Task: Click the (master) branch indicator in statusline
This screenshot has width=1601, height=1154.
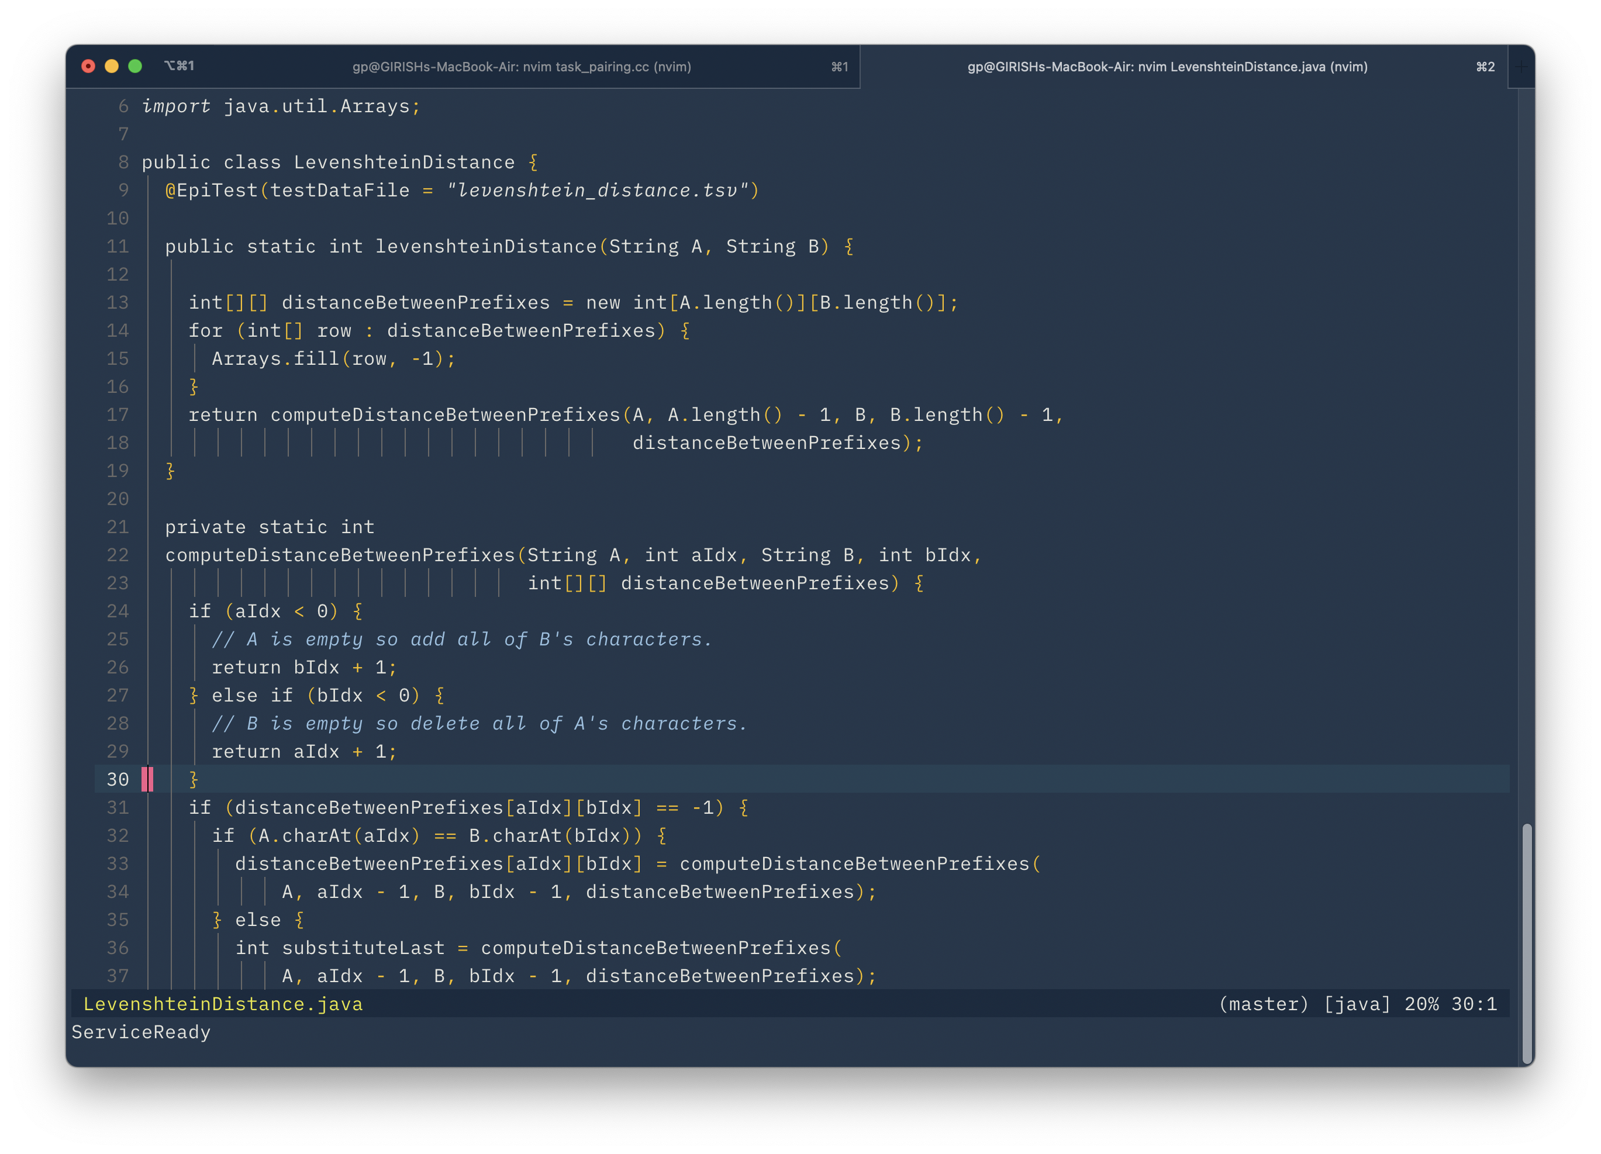Action: 1264,1004
